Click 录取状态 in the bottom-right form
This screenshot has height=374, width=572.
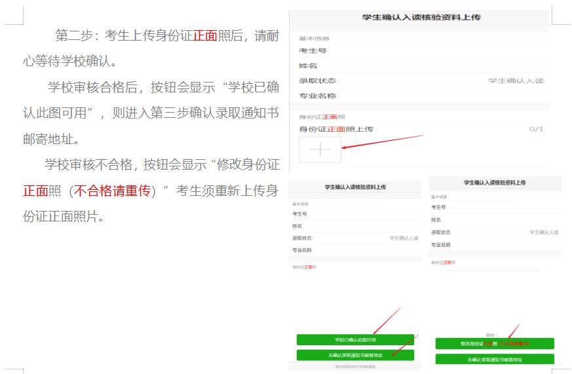440,232
